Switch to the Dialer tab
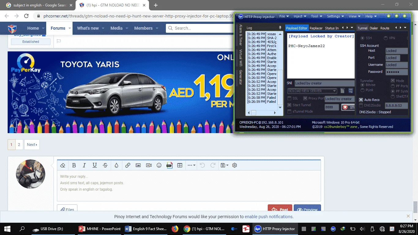Image resolution: width=418 pixels, height=235 pixels. [374, 28]
